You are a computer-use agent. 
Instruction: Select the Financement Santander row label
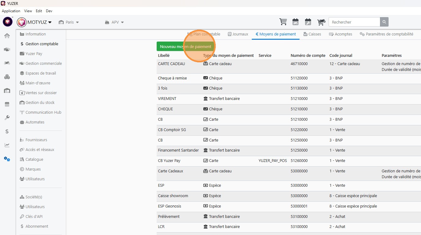click(x=178, y=150)
